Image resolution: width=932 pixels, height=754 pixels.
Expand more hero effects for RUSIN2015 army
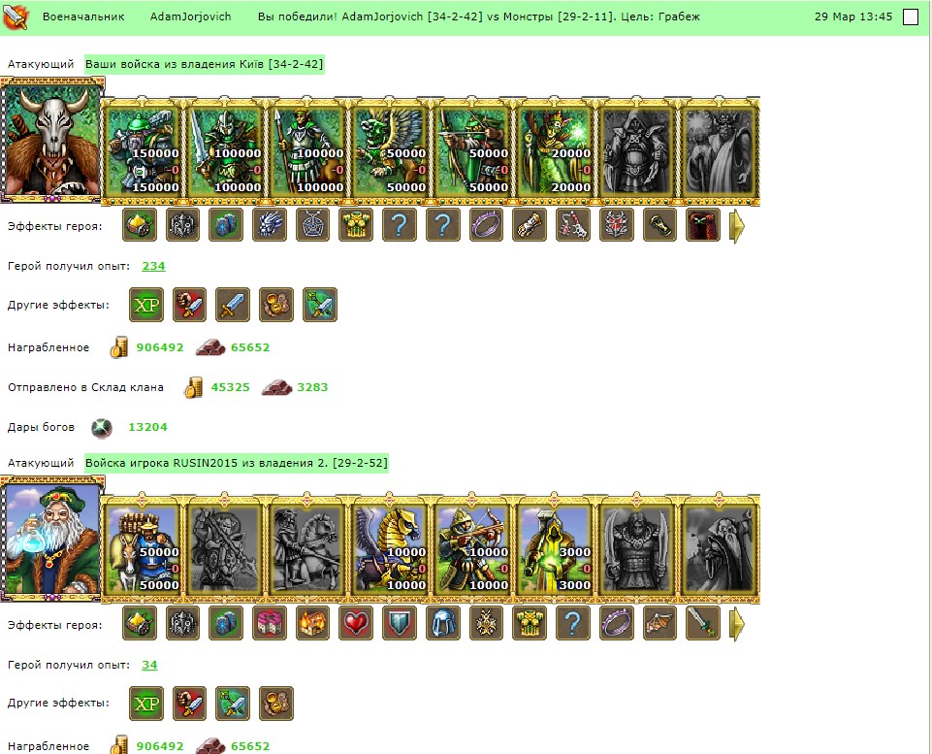click(x=736, y=624)
